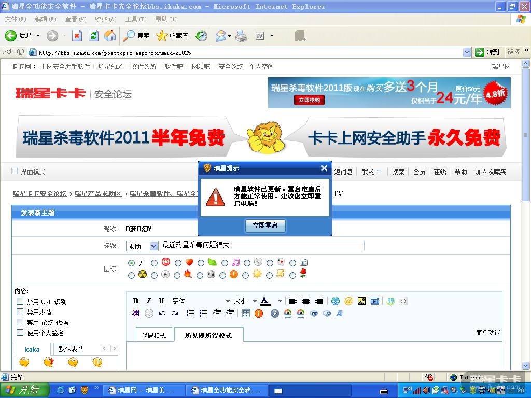Image resolution: width=531 pixels, height=398 pixels.
Task: Click 立即重启 button in dialog
Action: coord(265,225)
